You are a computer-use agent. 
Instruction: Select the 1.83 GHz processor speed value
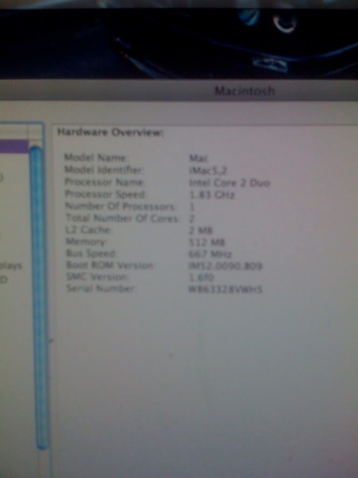[x=212, y=195]
